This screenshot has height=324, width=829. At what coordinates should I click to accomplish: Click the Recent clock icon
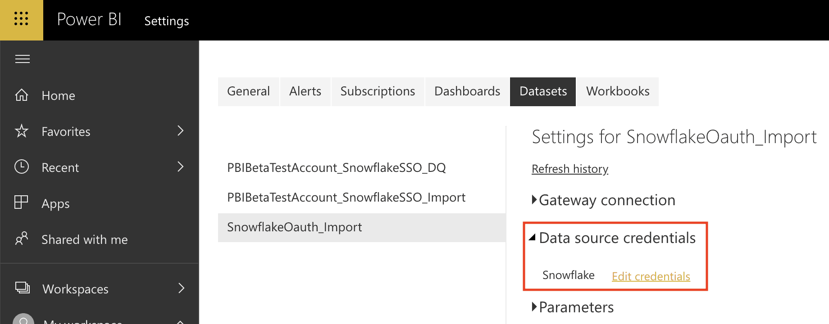(x=22, y=167)
